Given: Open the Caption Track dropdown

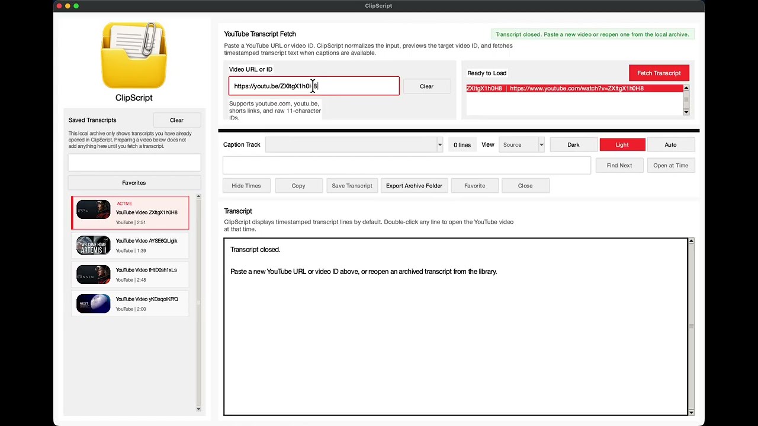Looking at the screenshot, I should pyautogui.click(x=354, y=145).
